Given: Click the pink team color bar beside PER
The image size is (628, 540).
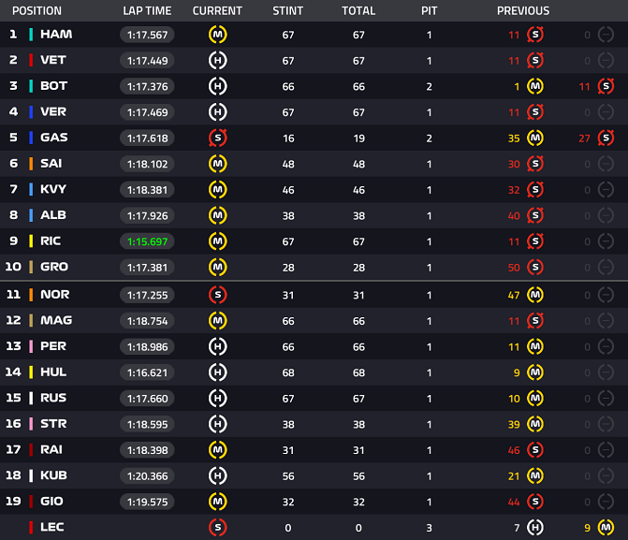Looking at the screenshot, I should 31,346.
